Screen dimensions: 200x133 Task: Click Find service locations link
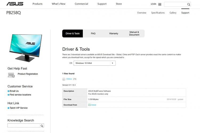21,95
